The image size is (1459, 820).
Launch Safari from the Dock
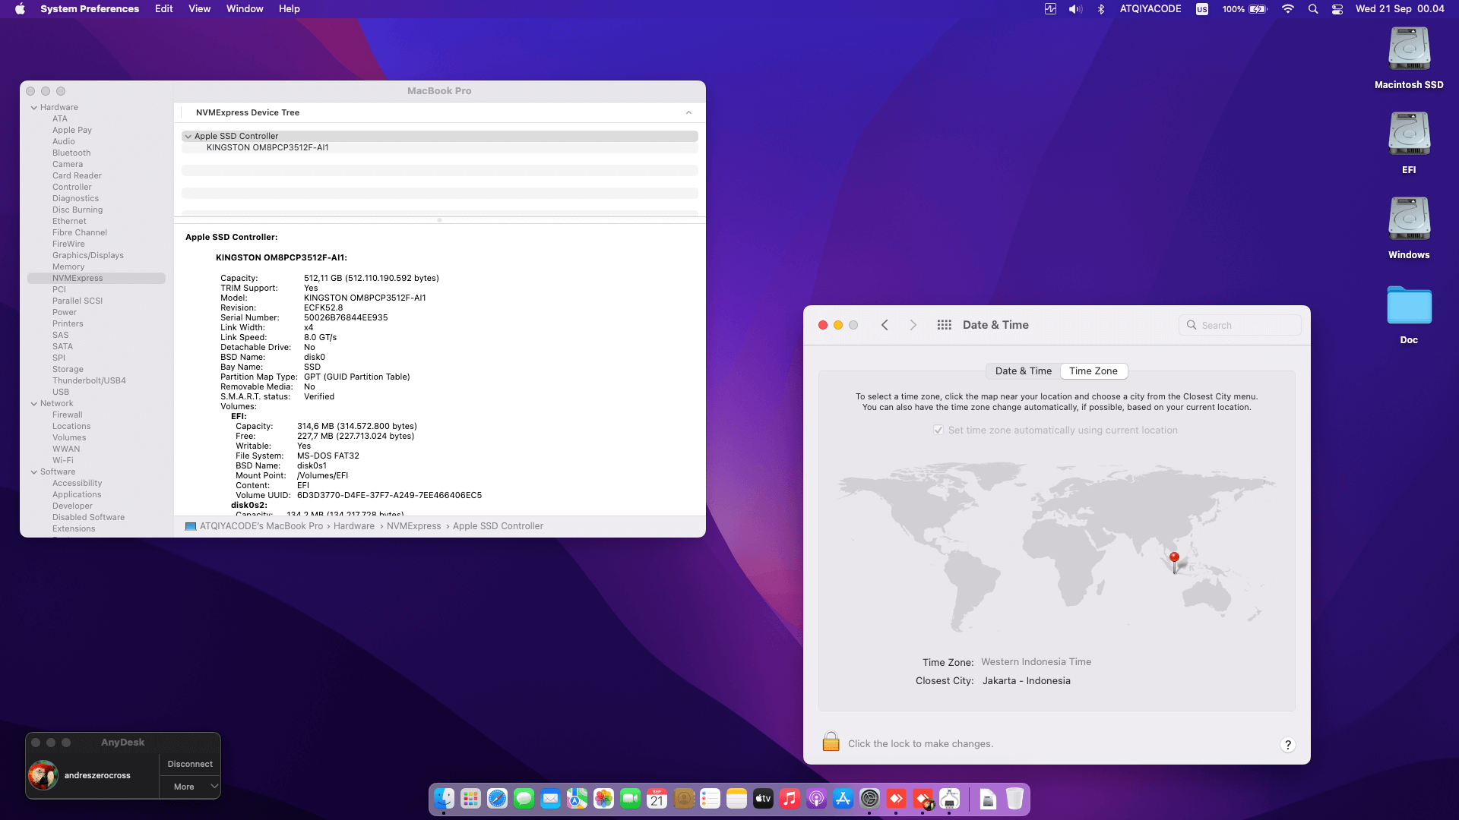pyautogui.click(x=497, y=799)
